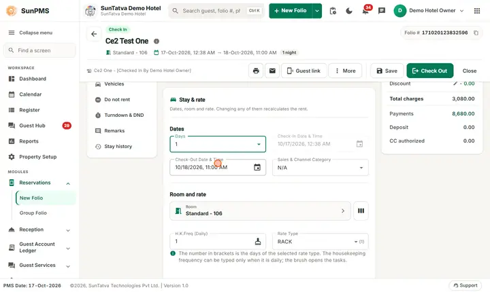Click the SunTatva Demo Hotel logo
This screenshot has width=490, height=292.
(x=91, y=11)
